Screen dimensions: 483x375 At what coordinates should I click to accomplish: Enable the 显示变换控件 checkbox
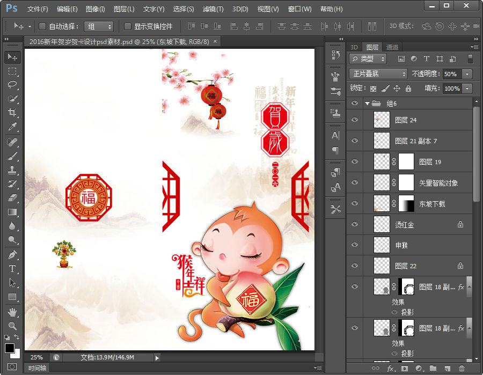127,26
